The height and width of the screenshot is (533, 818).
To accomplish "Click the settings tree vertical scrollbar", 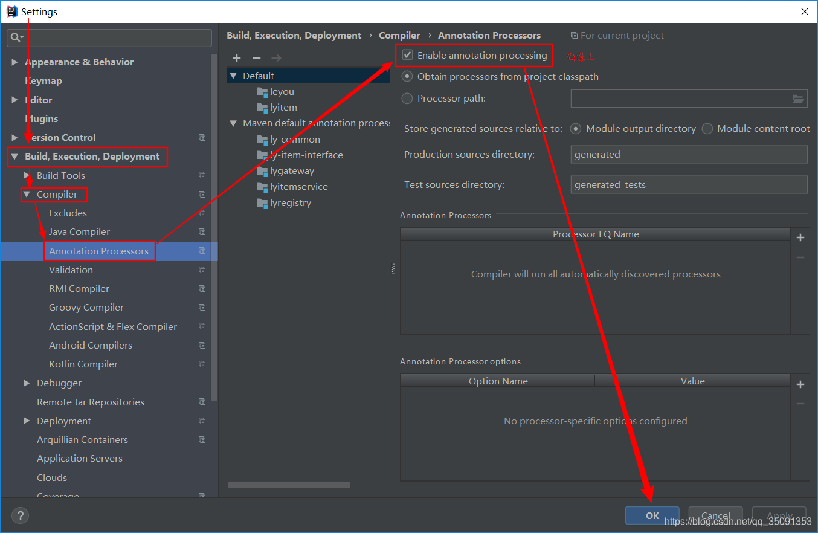I will (214, 227).
